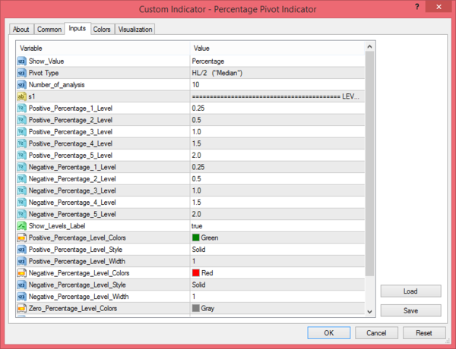Click the integer icon beside Positive_Percentage_Level_Style
The width and height of the screenshot is (456, 349).
tap(22, 250)
